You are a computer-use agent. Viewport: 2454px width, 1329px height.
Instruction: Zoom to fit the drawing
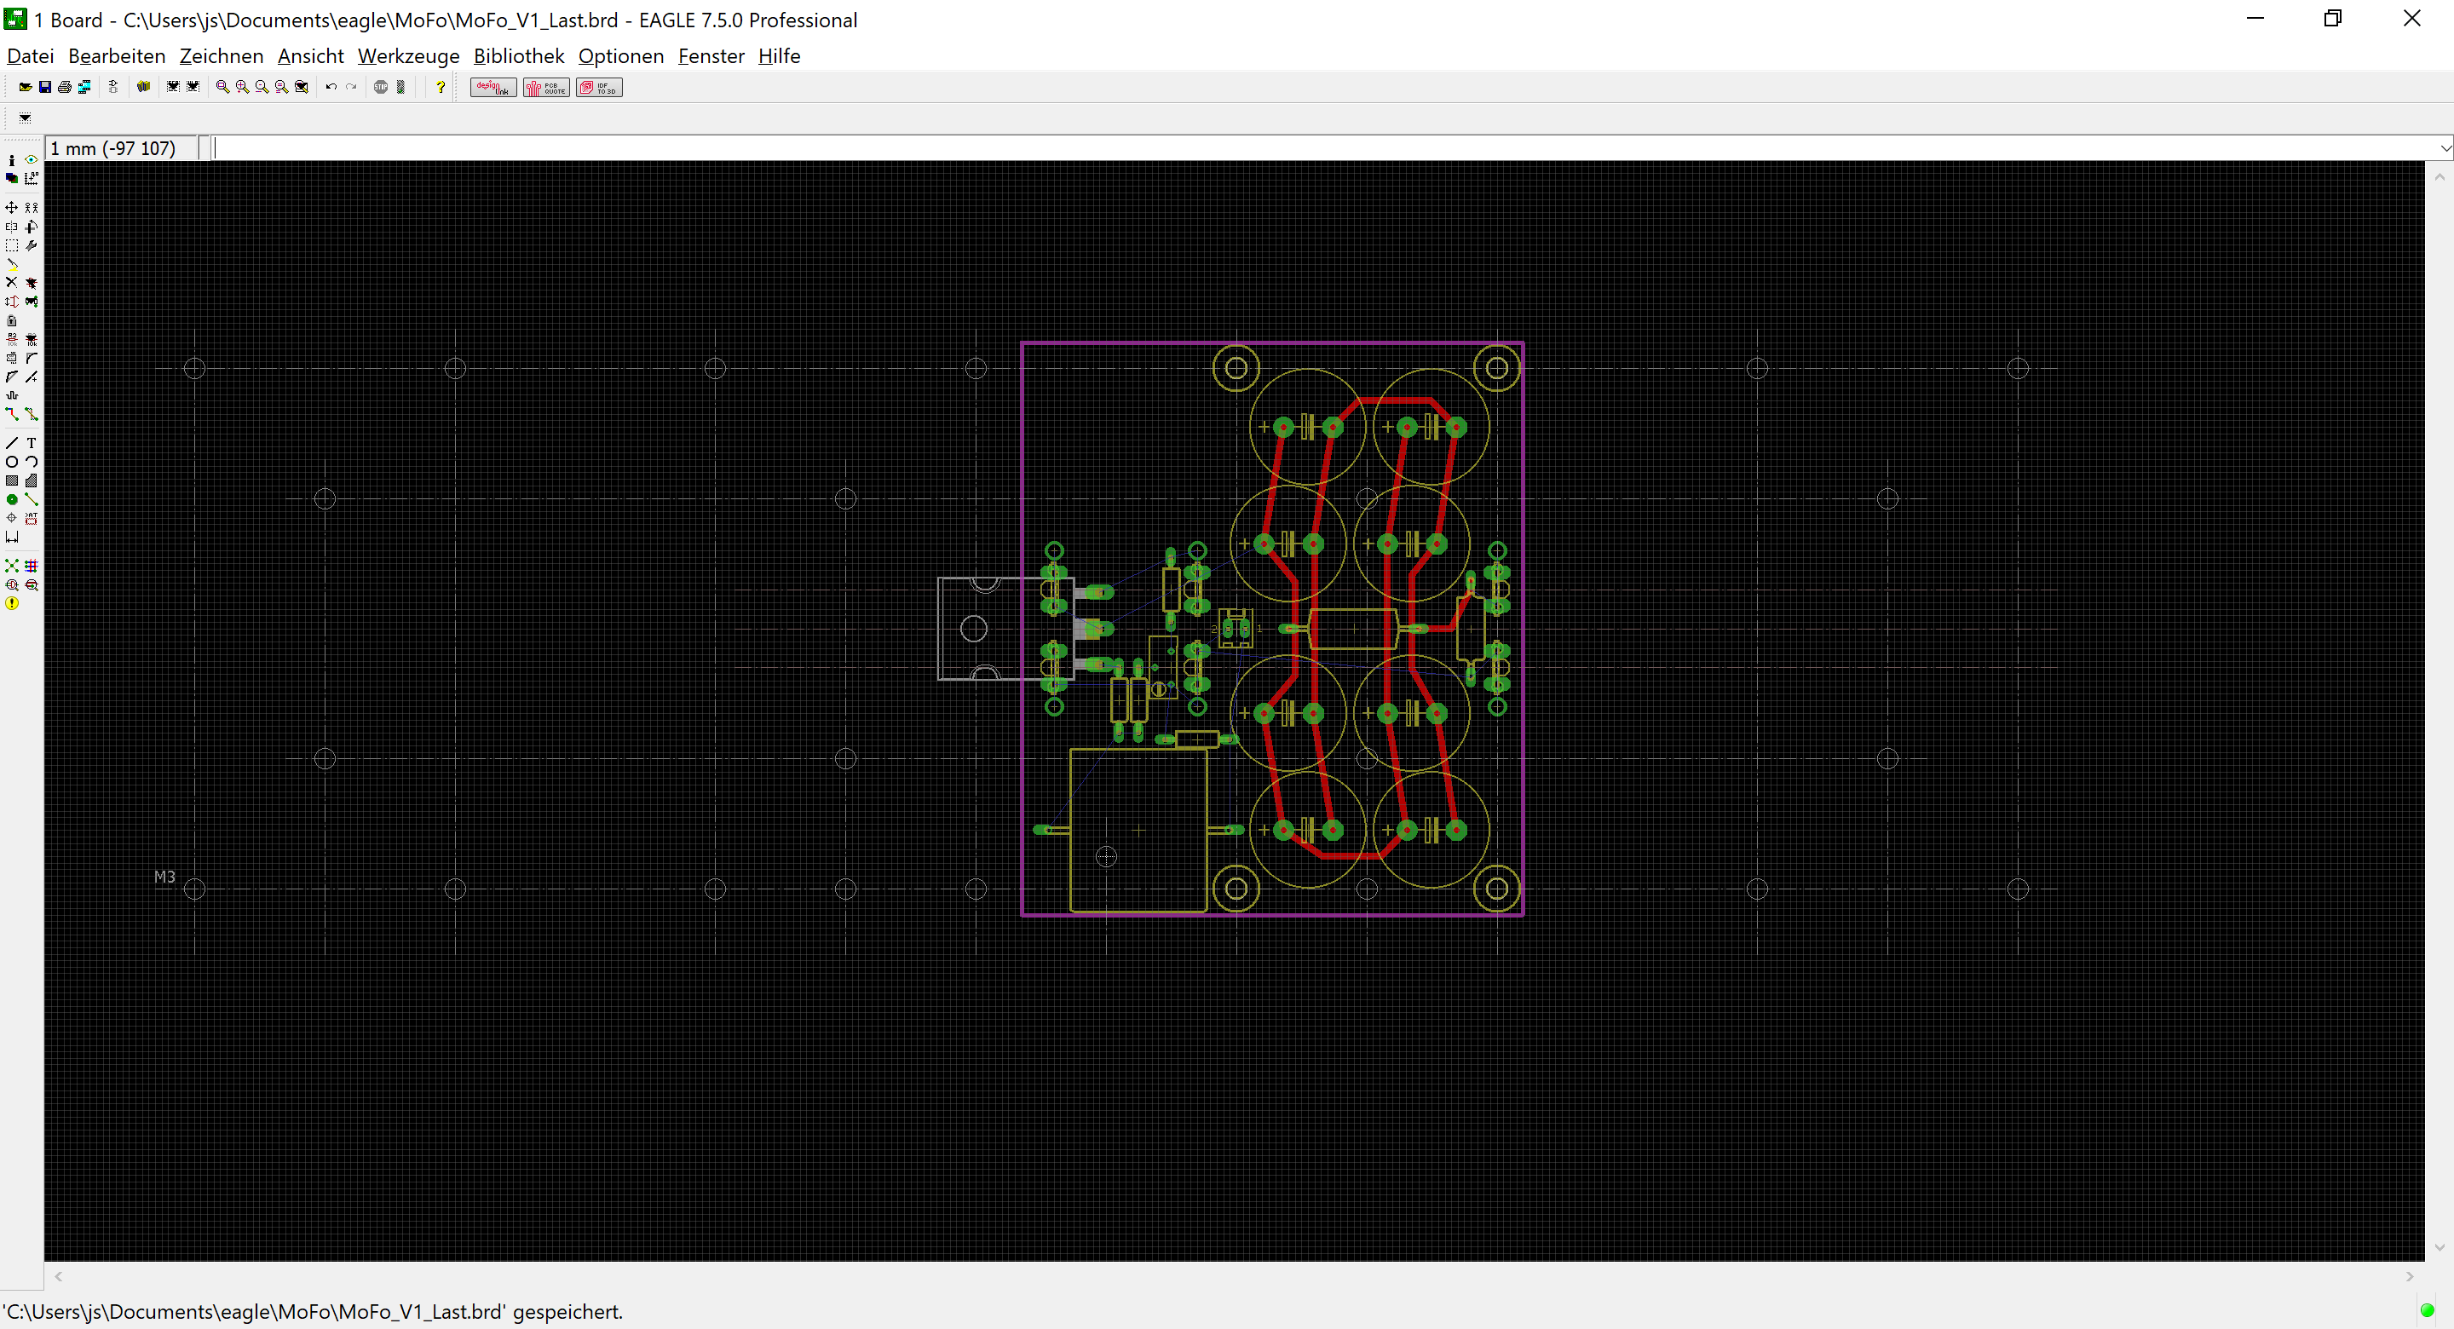223,87
